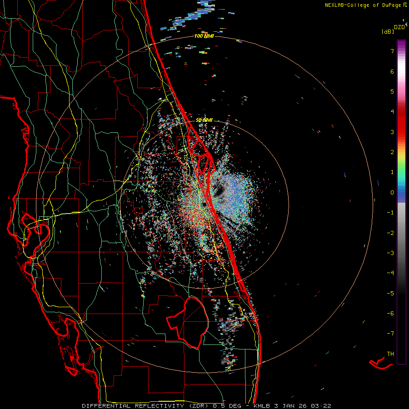Click the -1 tick on the color scale
This screenshot has width=409, height=409.
(x=390, y=213)
